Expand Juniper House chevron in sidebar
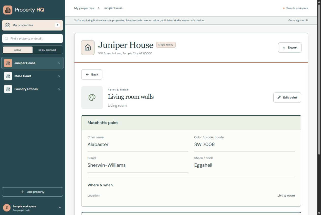The height and width of the screenshot is (215, 321). [x=59, y=63]
